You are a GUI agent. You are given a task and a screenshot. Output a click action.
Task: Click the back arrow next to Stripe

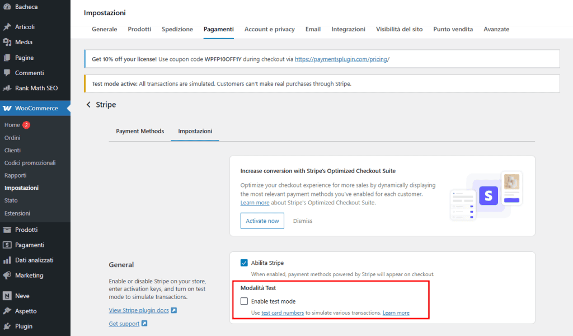[x=88, y=105]
